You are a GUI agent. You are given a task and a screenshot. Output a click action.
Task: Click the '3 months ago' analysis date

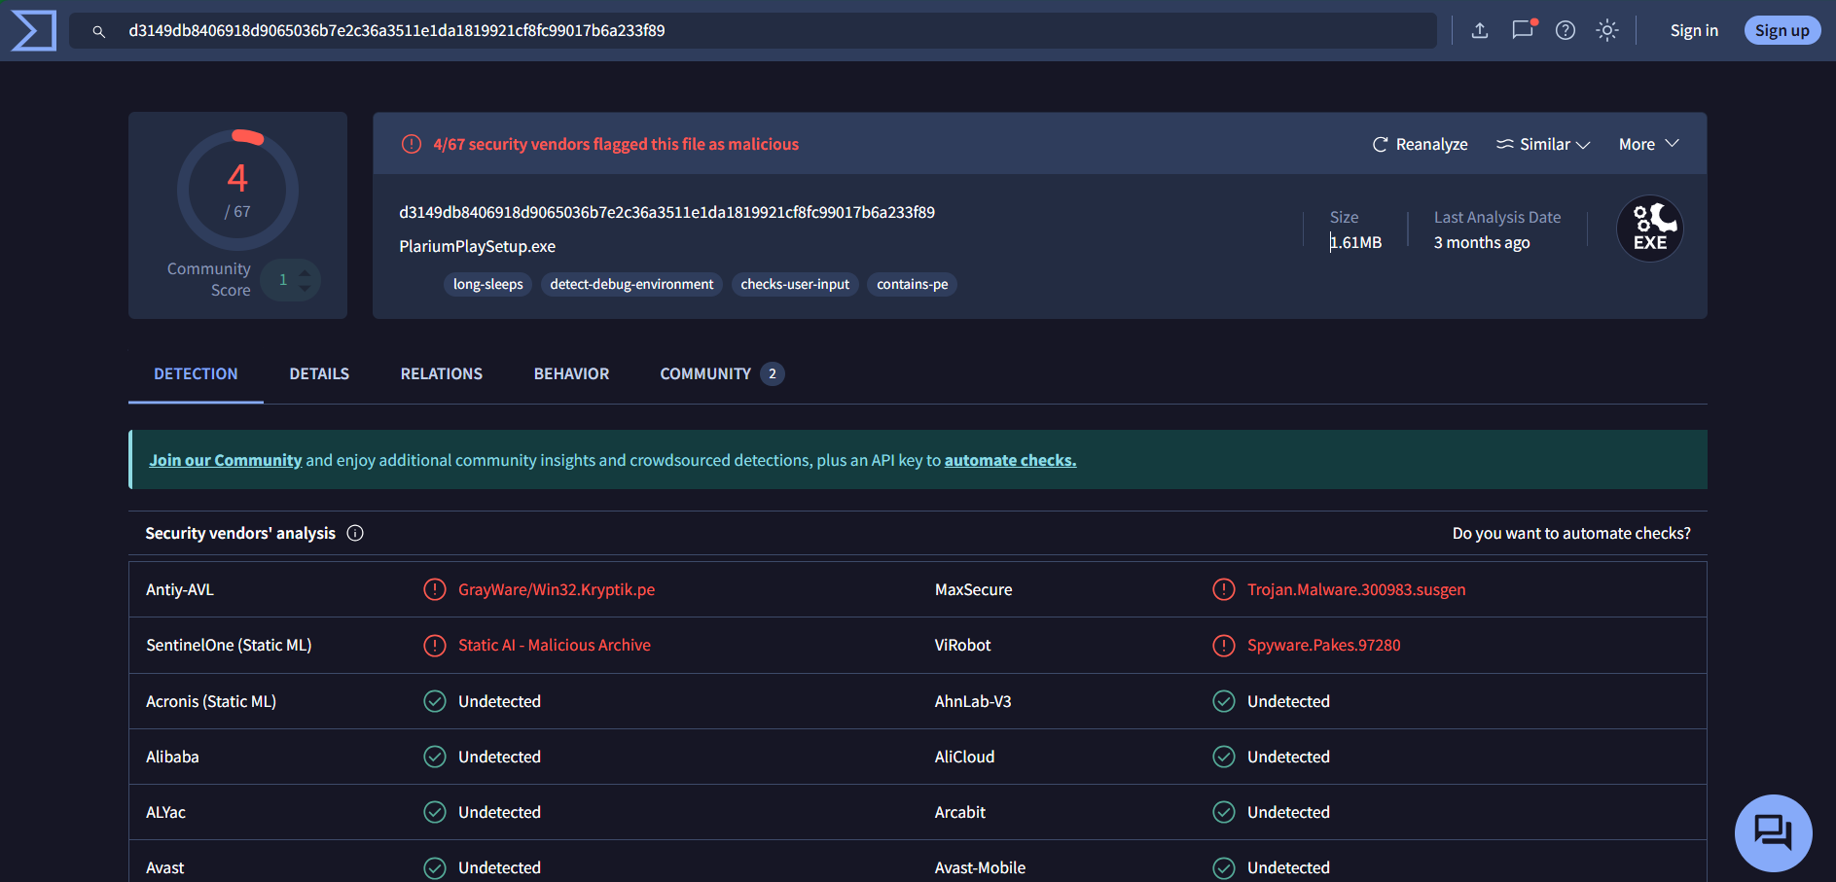1482,242
